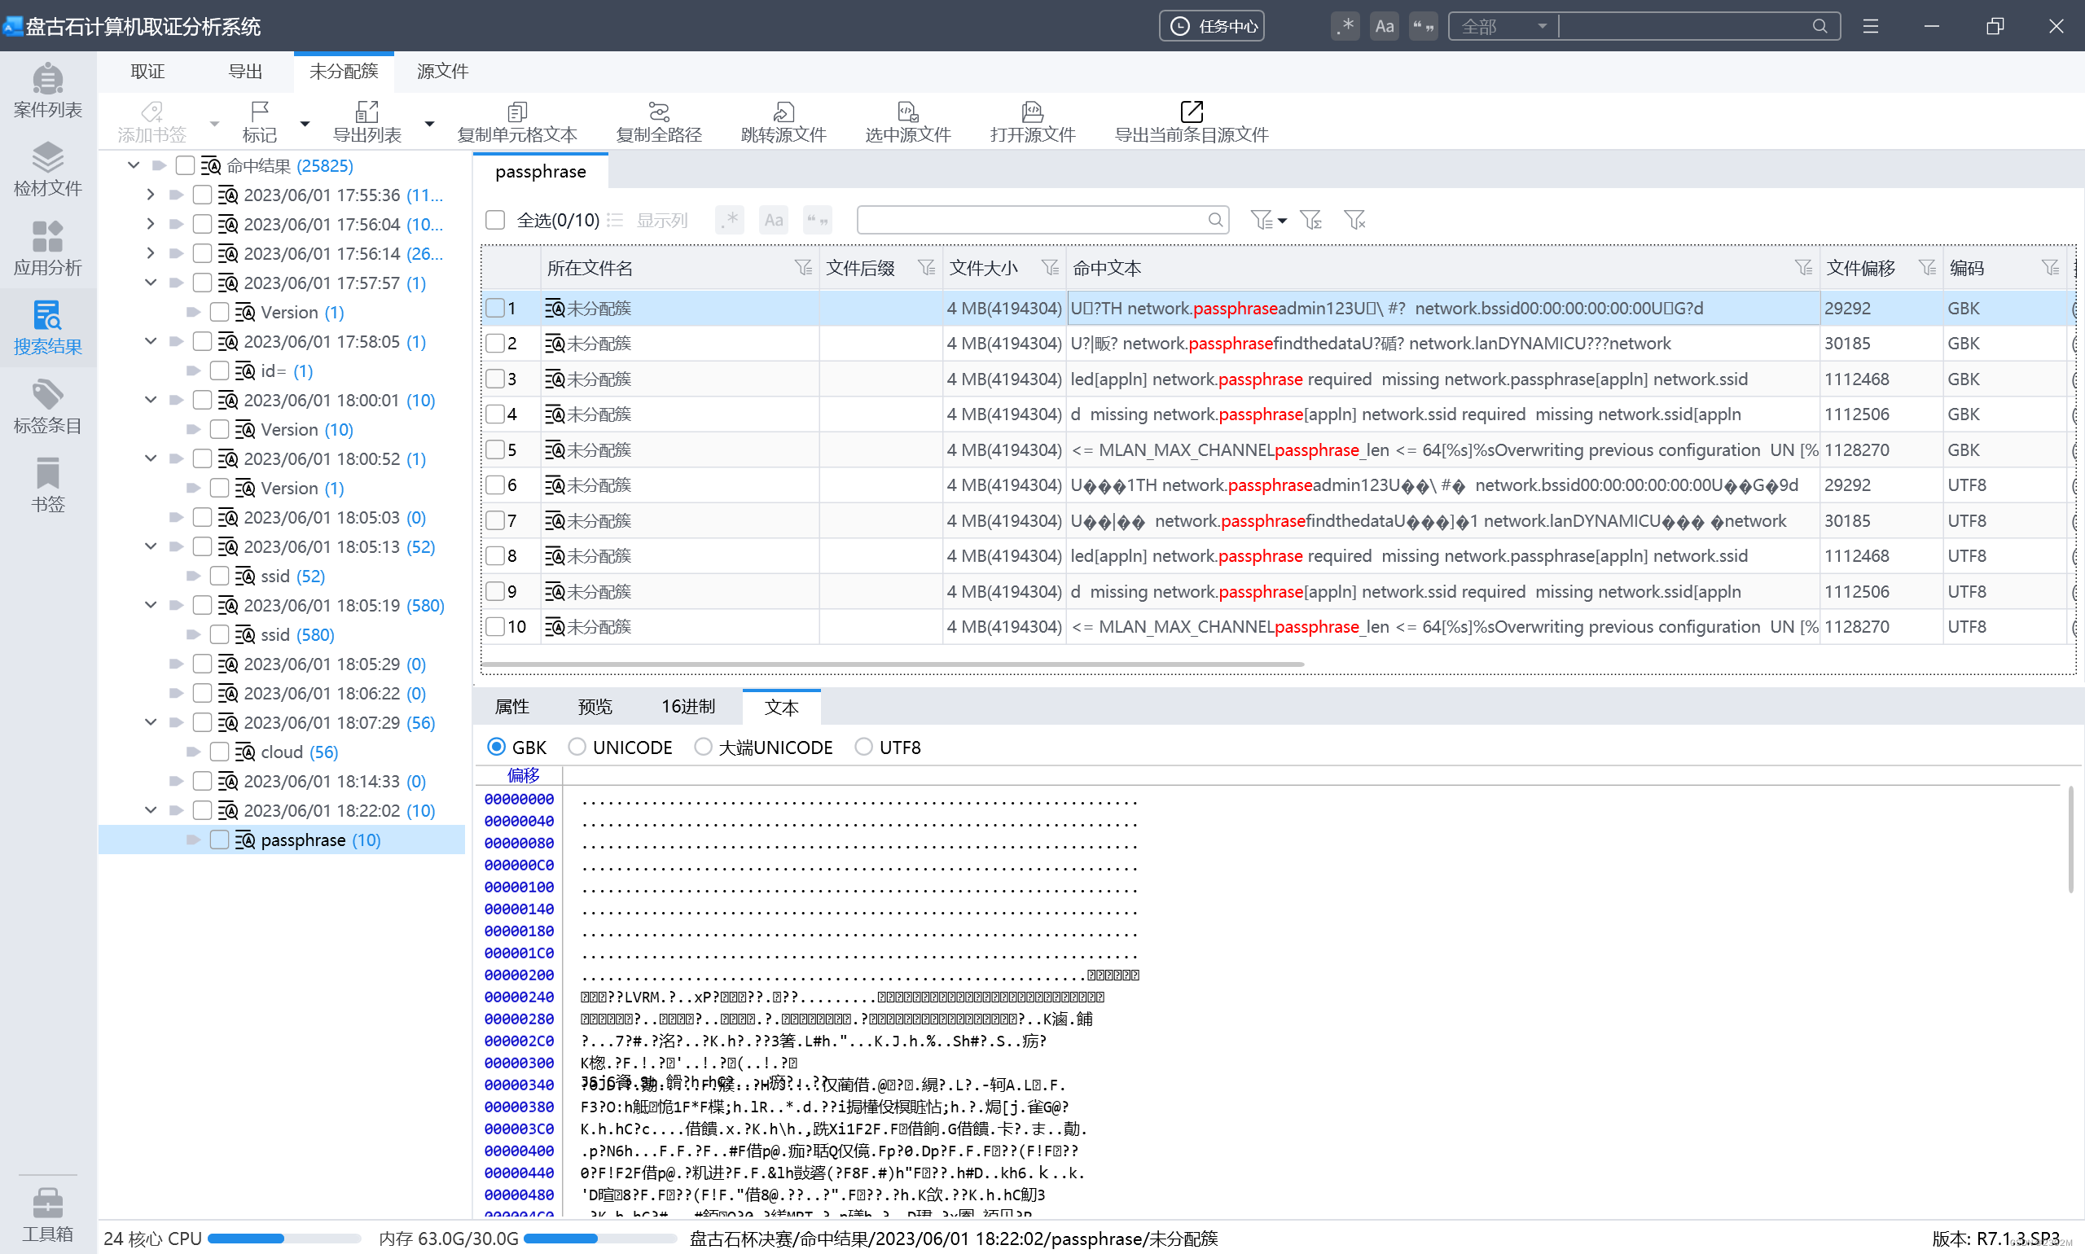Expand the 2023/06/01 17:56:04 node
Image resolution: width=2085 pixels, height=1254 pixels.
point(151,224)
